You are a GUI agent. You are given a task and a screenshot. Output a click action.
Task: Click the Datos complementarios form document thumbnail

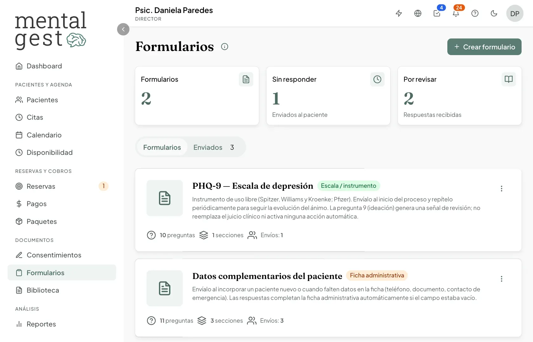click(165, 288)
